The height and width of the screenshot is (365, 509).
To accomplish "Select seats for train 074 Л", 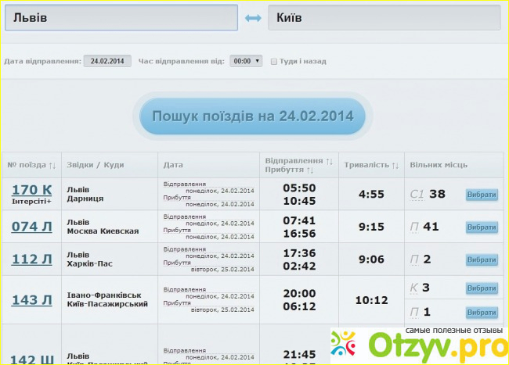I will [x=481, y=227].
